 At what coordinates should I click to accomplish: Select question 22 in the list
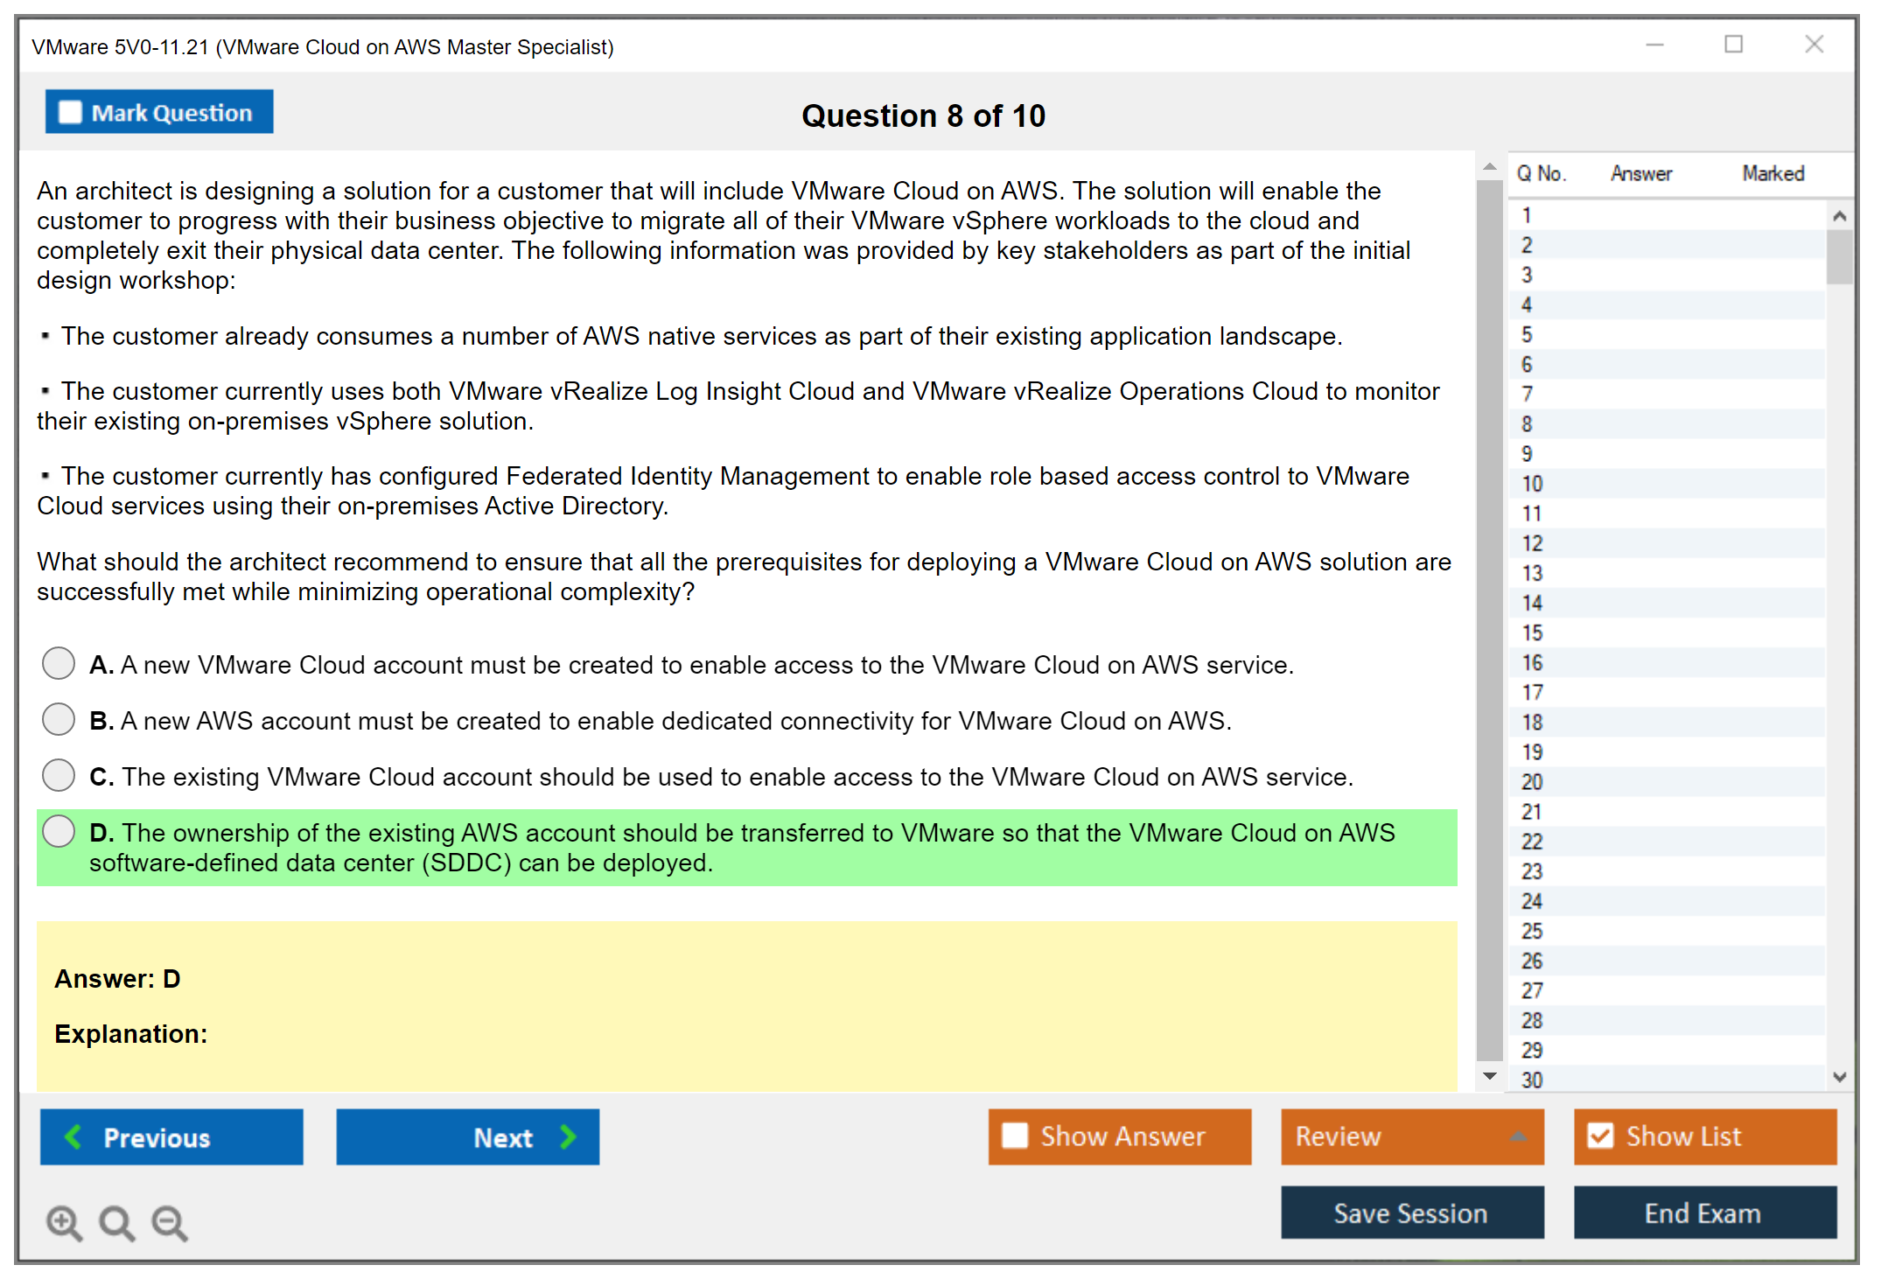coord(1532,842)
